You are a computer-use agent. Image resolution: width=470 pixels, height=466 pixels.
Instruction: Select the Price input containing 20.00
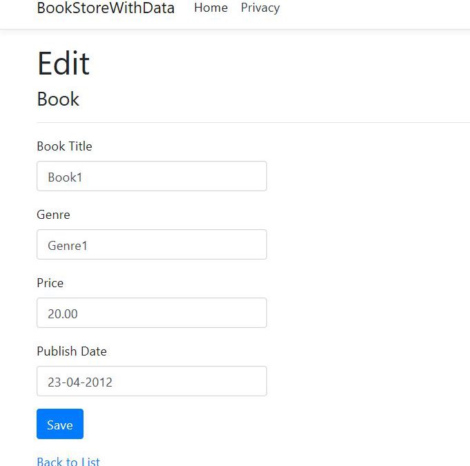coord(151,313)
